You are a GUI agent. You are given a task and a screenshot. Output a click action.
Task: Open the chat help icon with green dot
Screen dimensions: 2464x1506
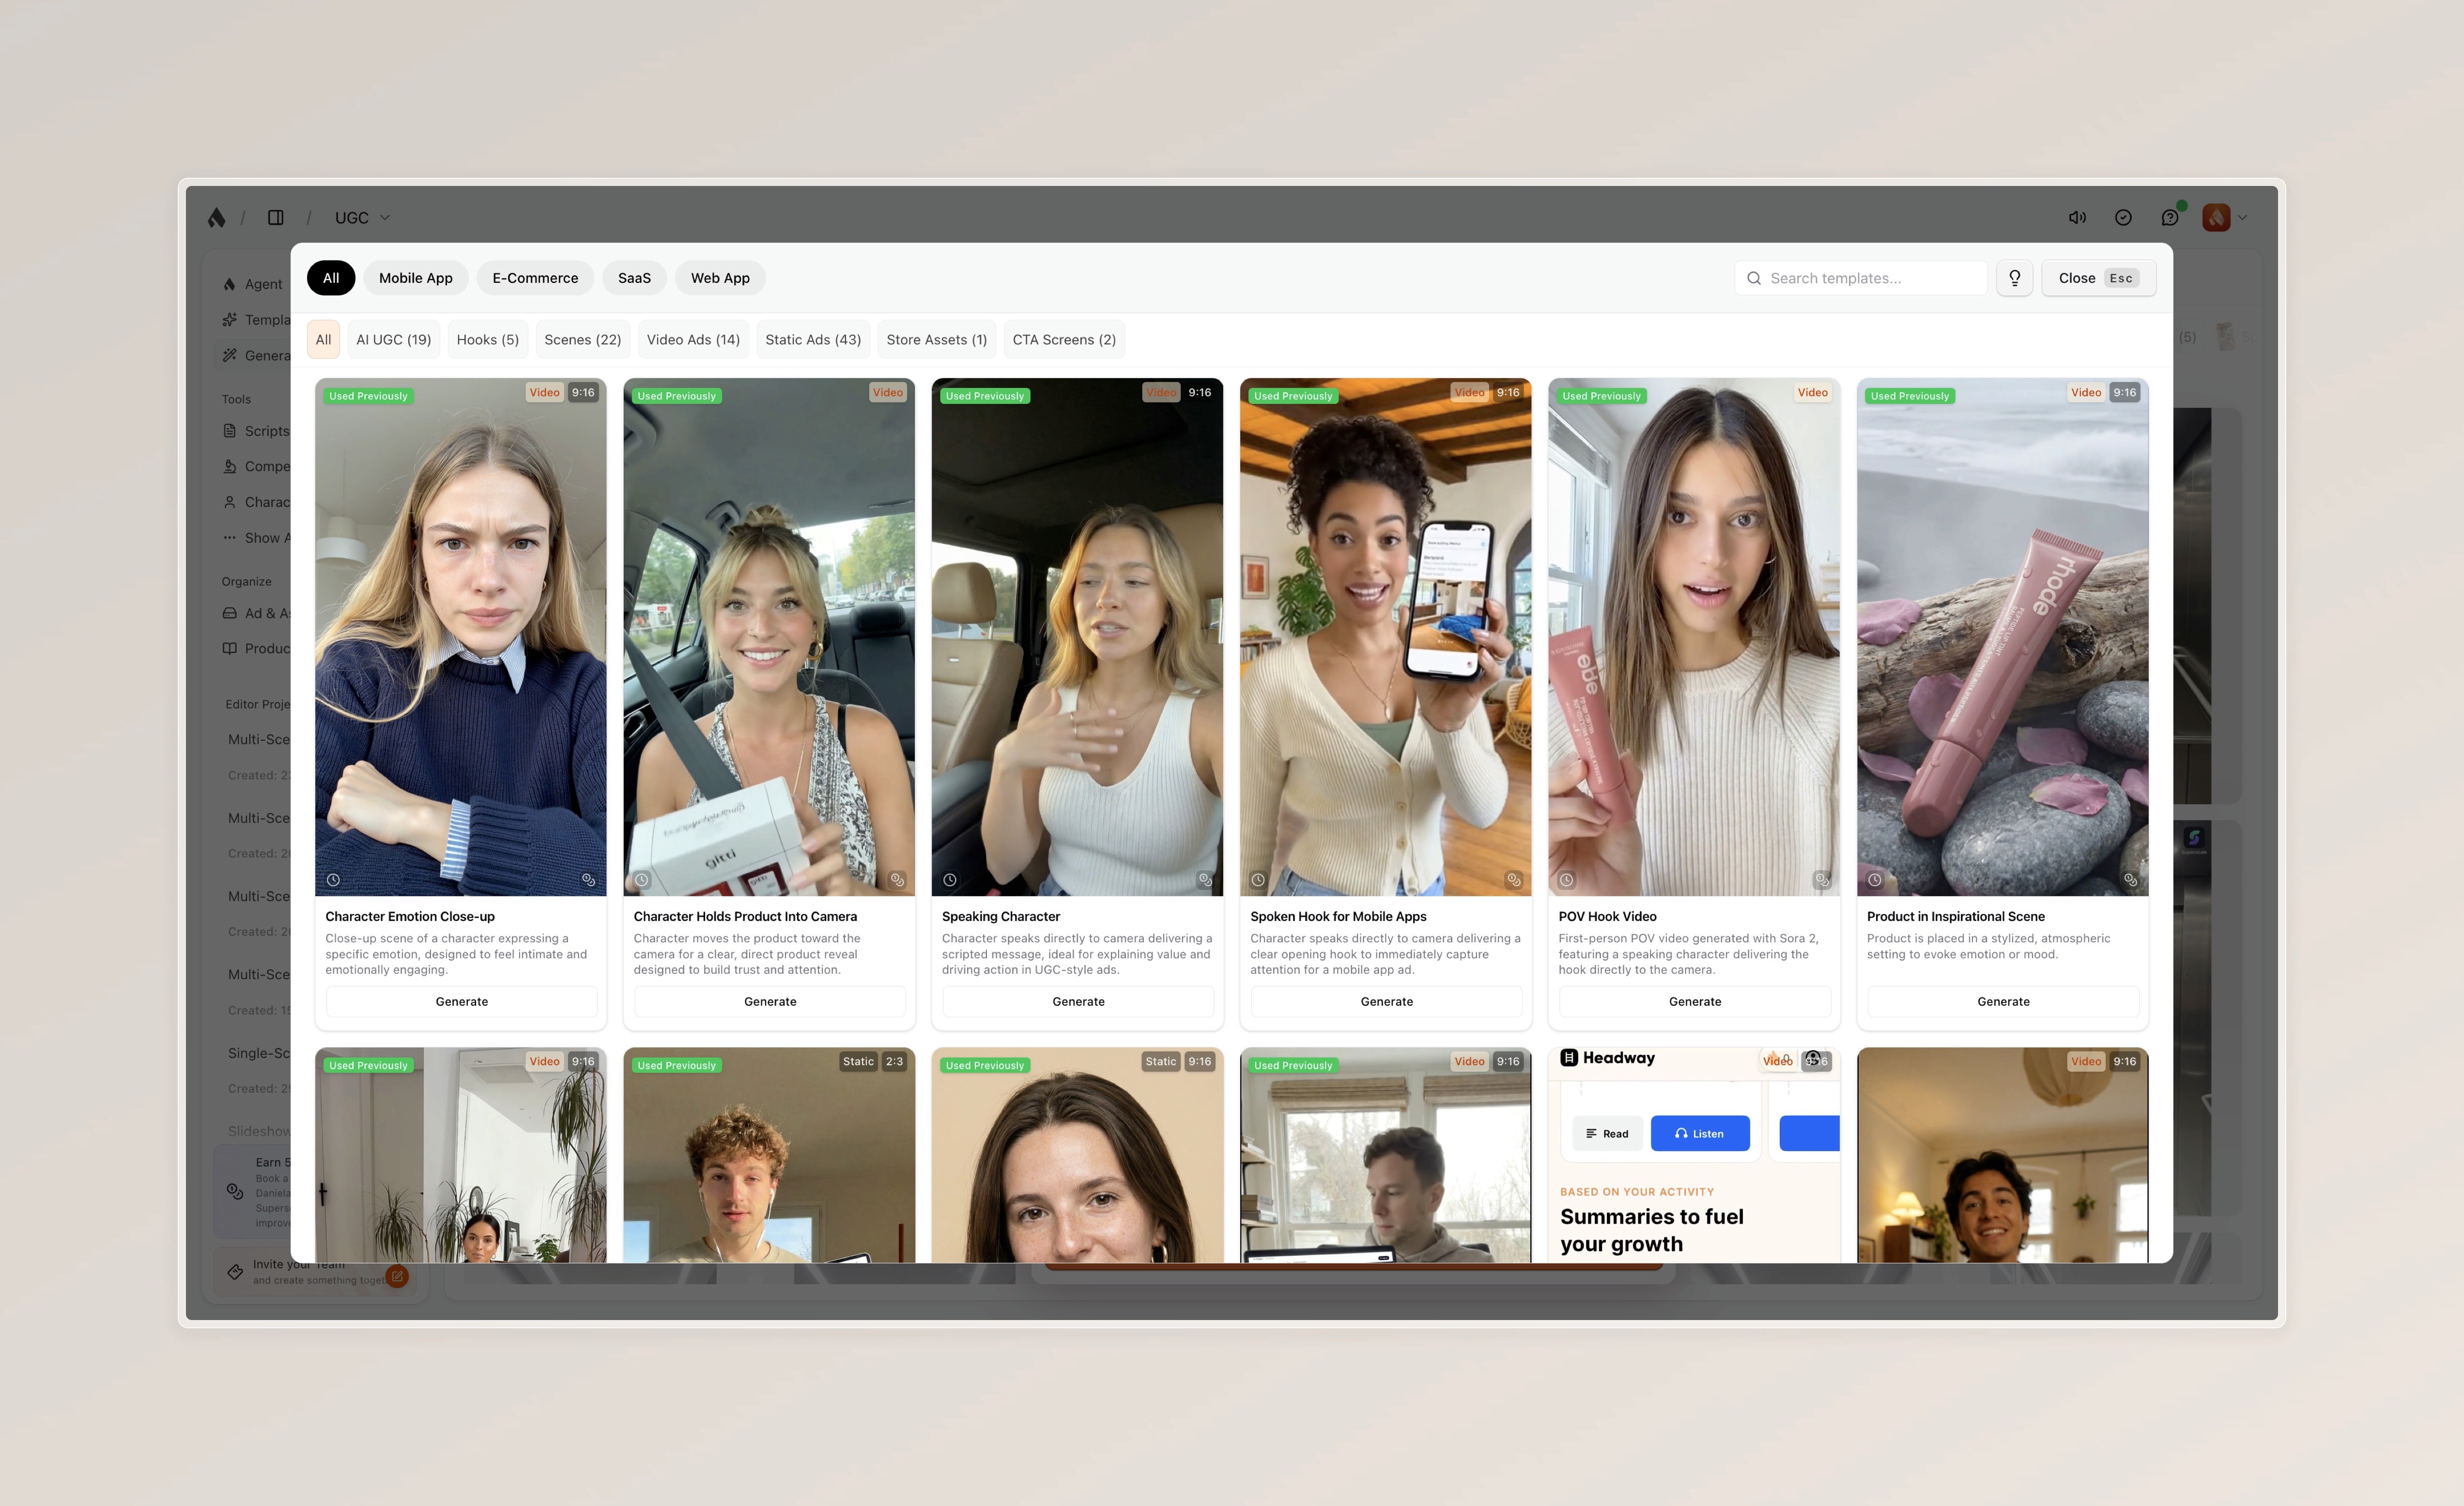[x=2169, y=217]
